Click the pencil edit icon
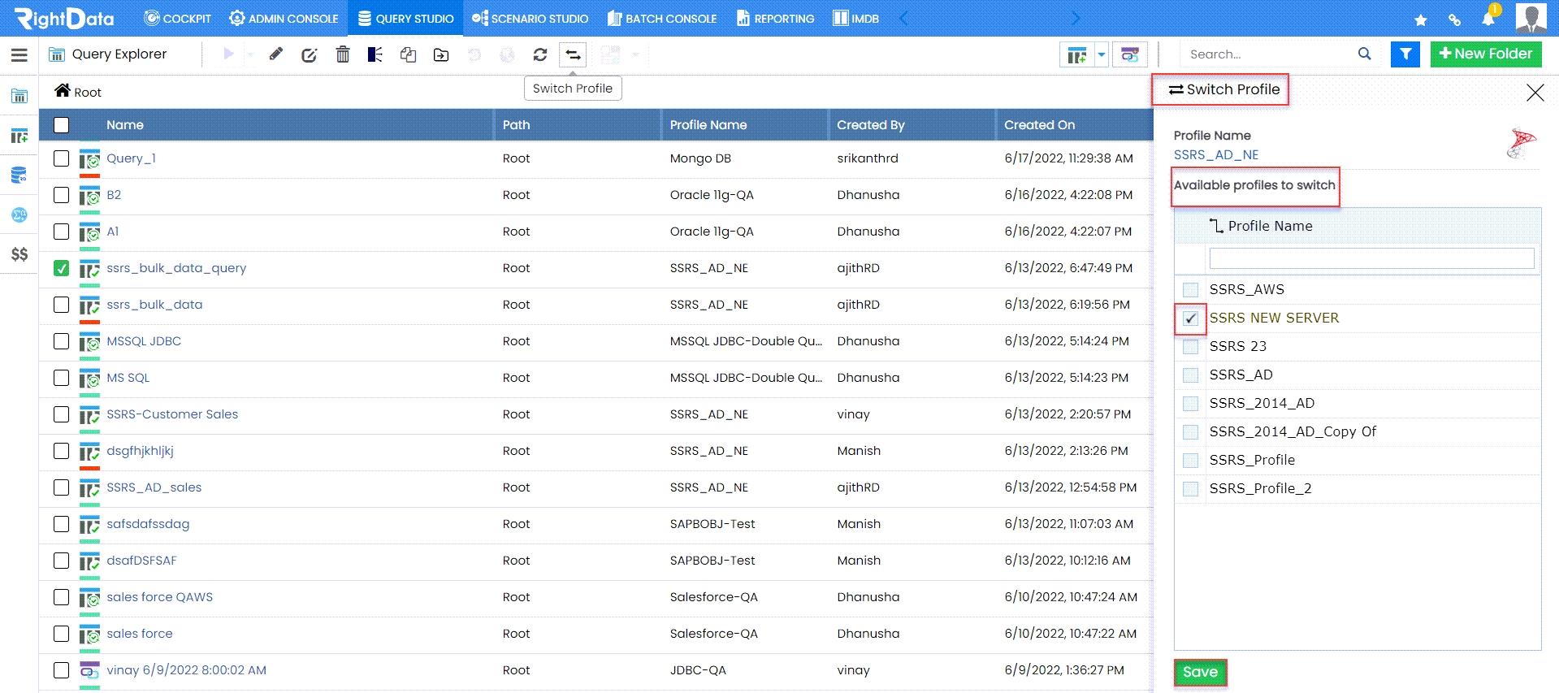Screen dimensions: 1559x693 pyautogui.click(x=276, y=54)
